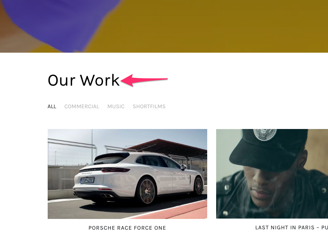
Task: Show only SHORTFILMS projects
Action: (149, 106)
